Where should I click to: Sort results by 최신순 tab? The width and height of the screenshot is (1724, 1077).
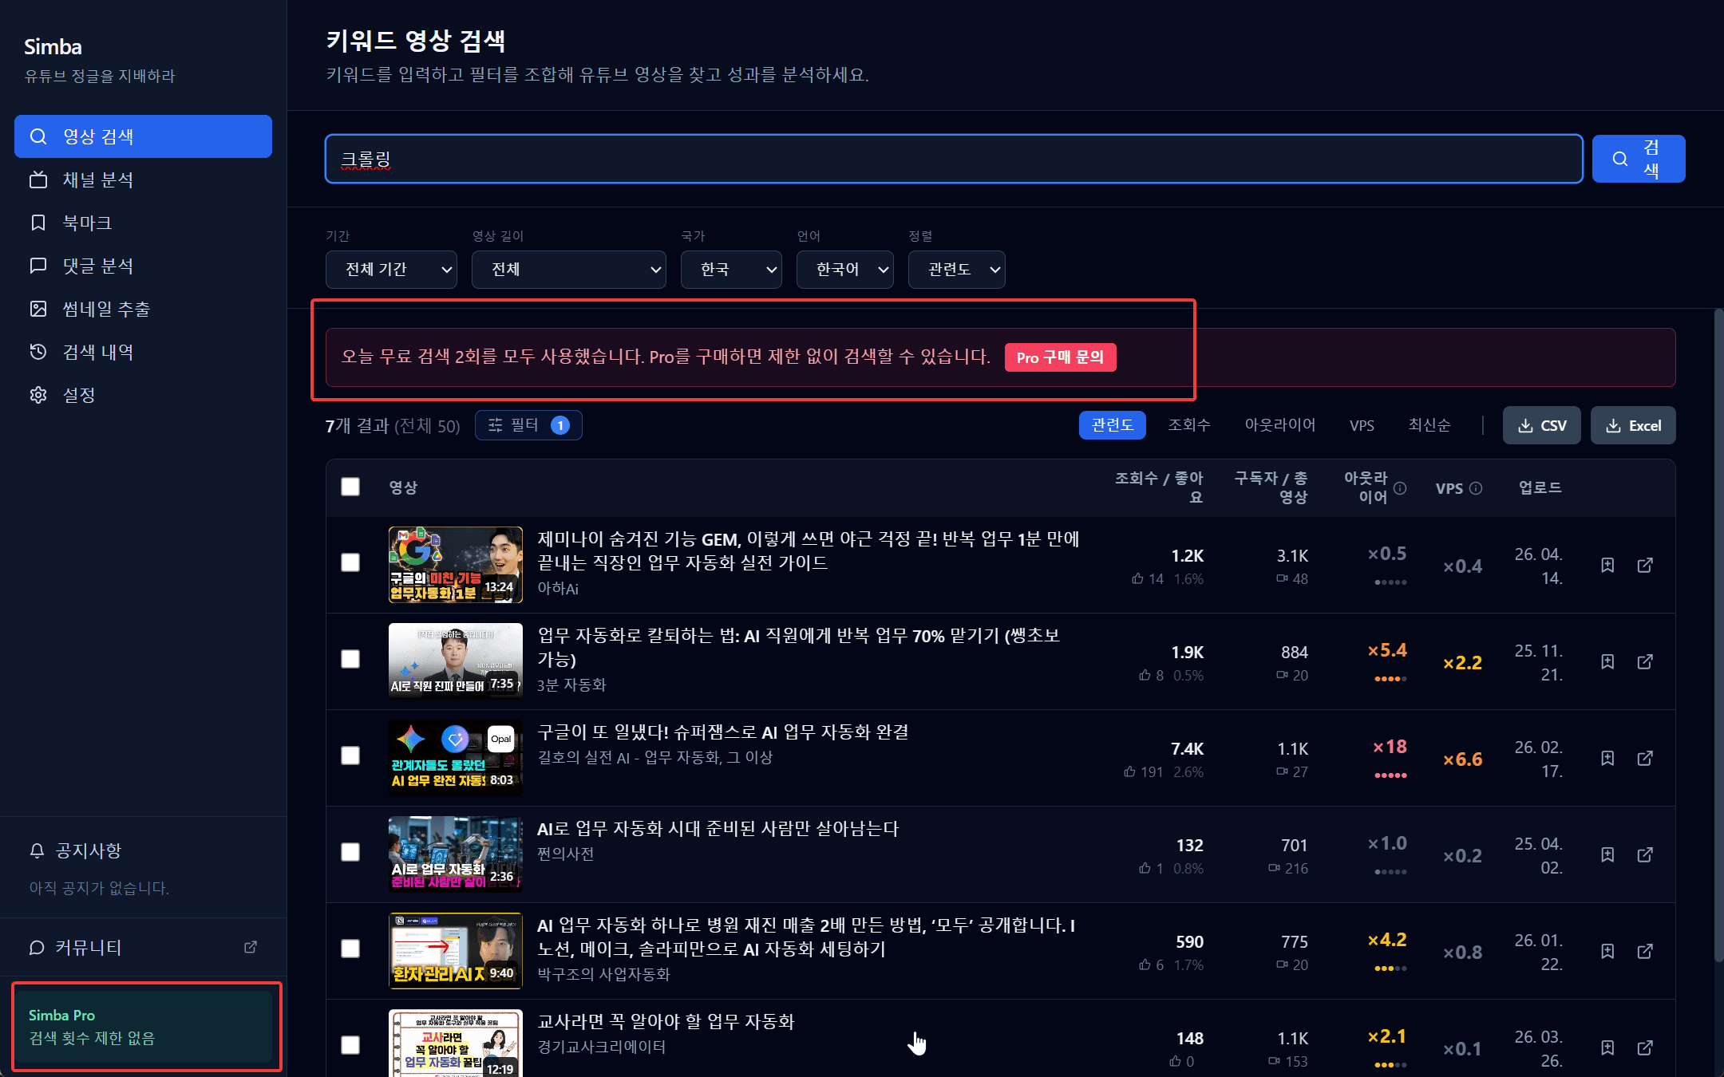coord(1429,425)
